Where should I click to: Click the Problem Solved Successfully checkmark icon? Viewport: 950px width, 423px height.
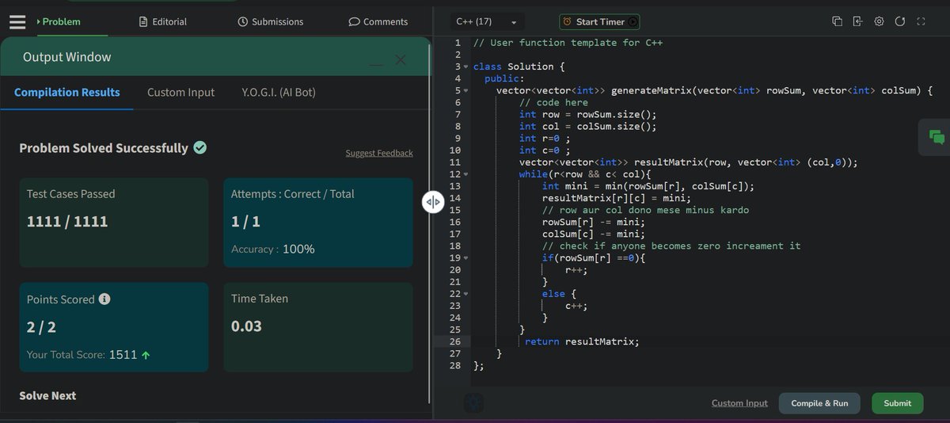[x=200, y=147]
